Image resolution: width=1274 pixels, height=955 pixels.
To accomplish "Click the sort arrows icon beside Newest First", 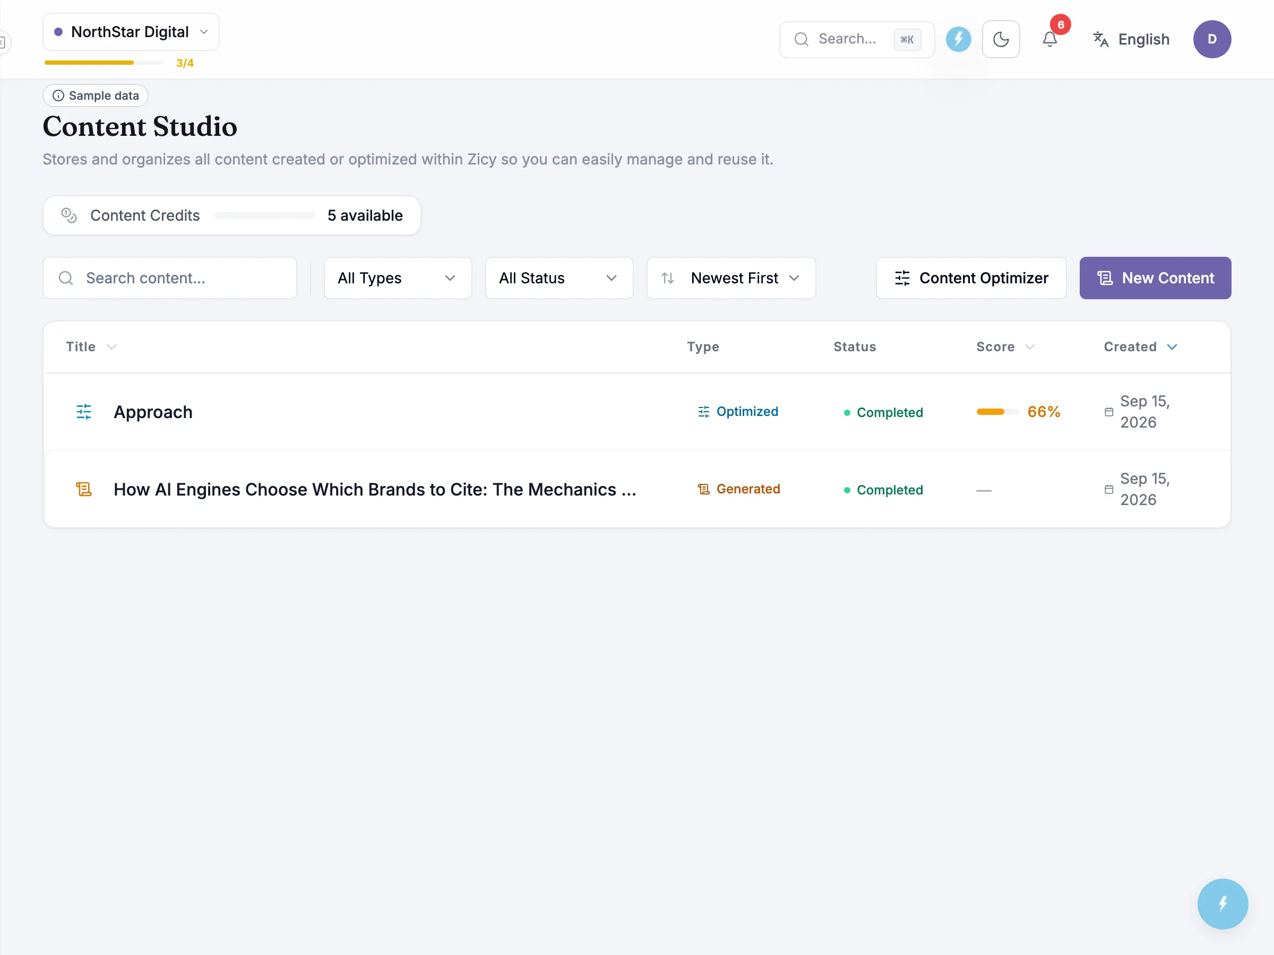I will coord(668,278).
